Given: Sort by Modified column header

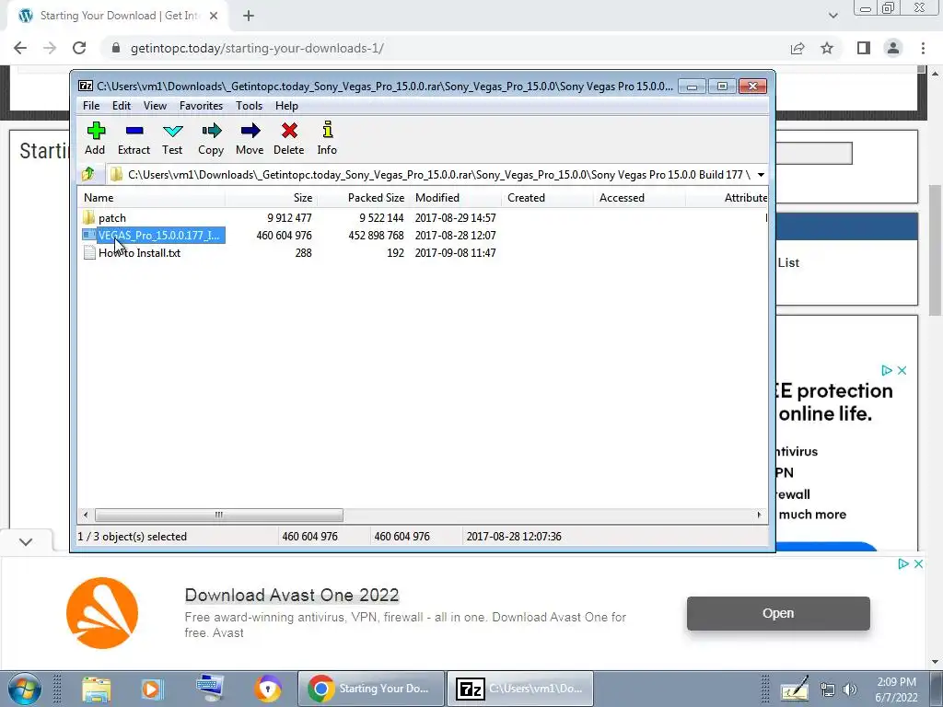Looking at the screenshot, I should (455, 198).
